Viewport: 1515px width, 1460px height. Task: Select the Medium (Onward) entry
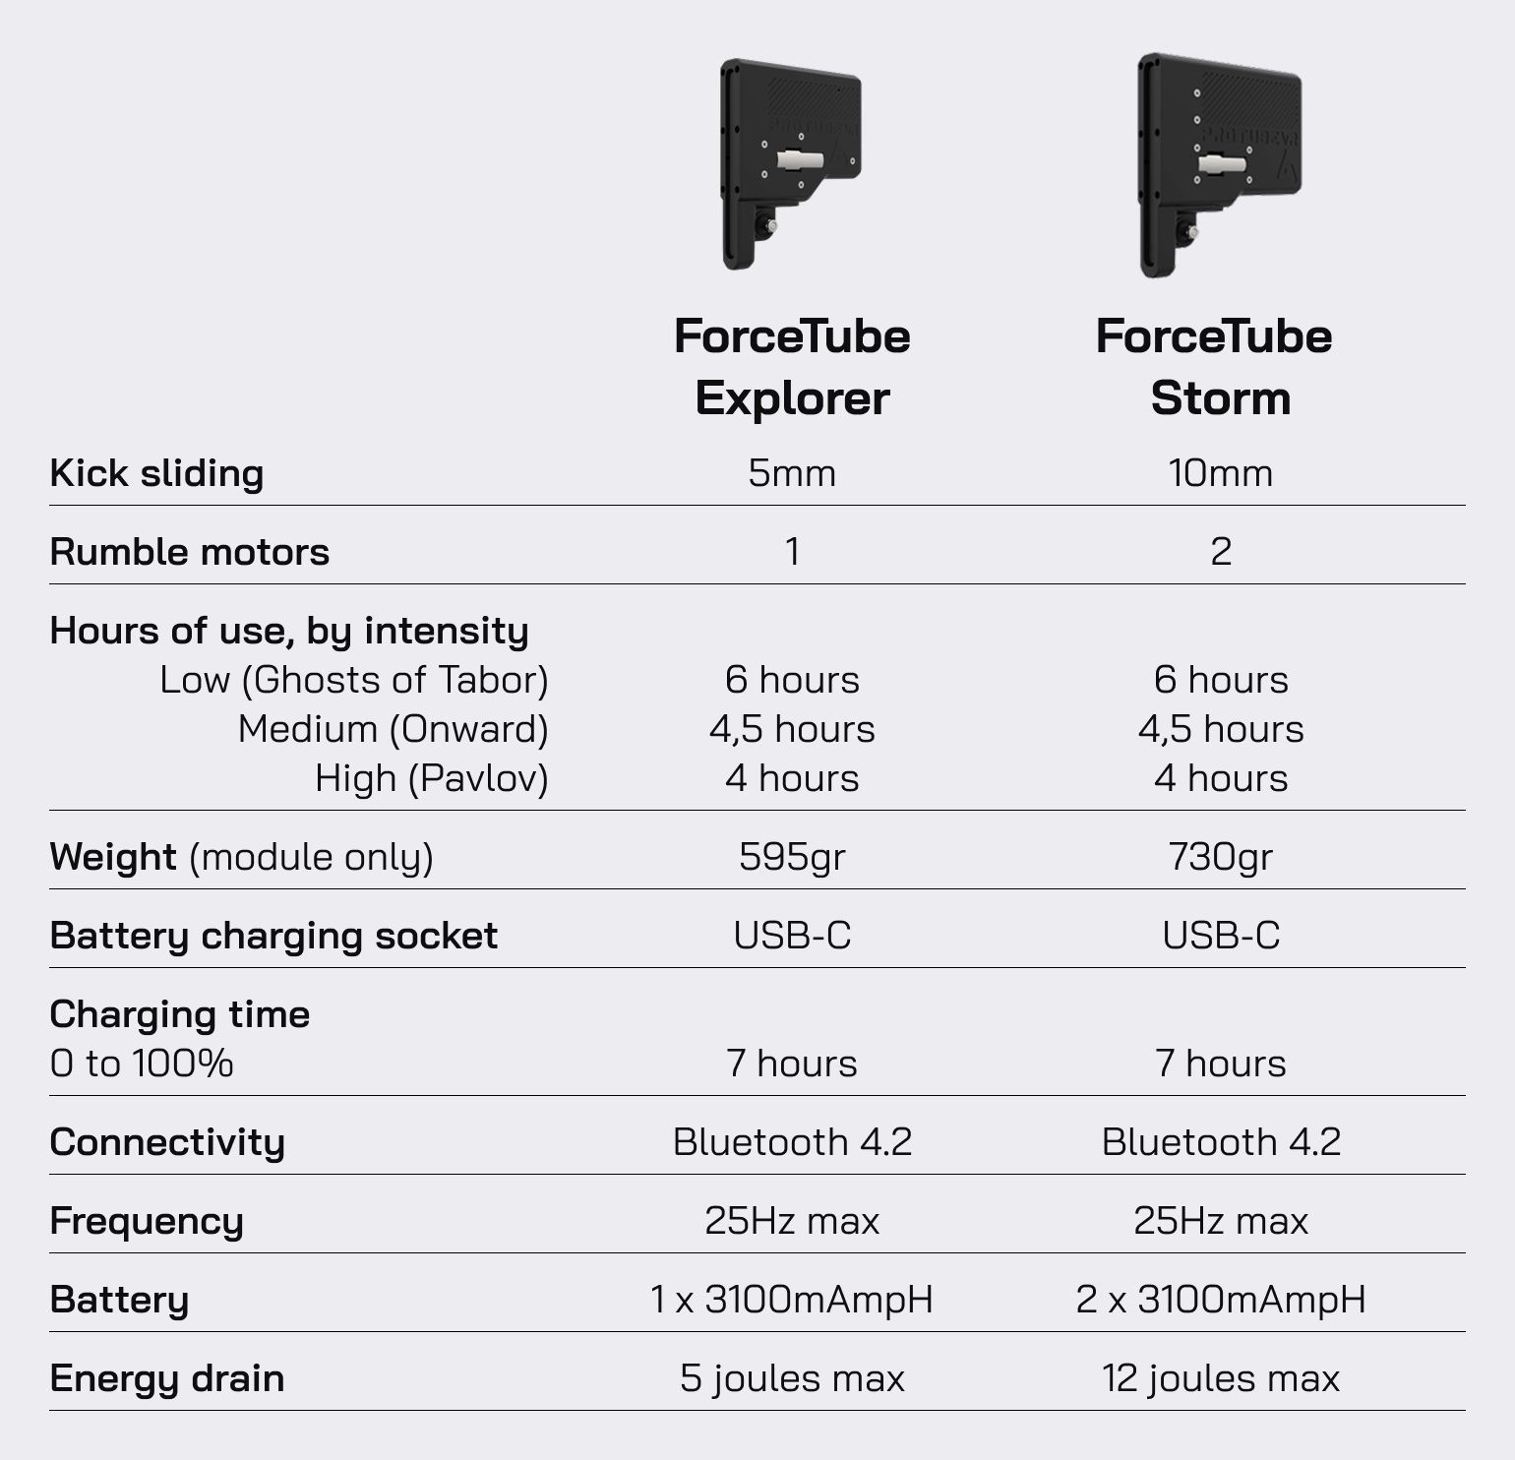tap(394, 729)
